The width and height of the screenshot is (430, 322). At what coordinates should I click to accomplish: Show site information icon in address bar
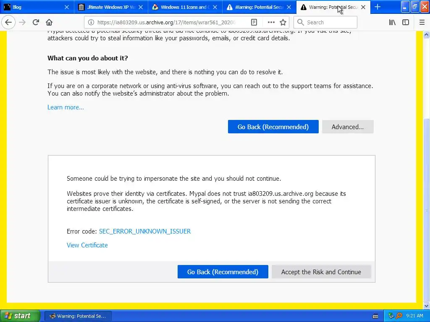(x=91, y=23)
